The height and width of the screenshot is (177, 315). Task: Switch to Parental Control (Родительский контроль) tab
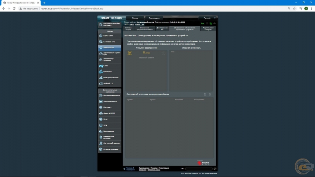tap(208, 29)
